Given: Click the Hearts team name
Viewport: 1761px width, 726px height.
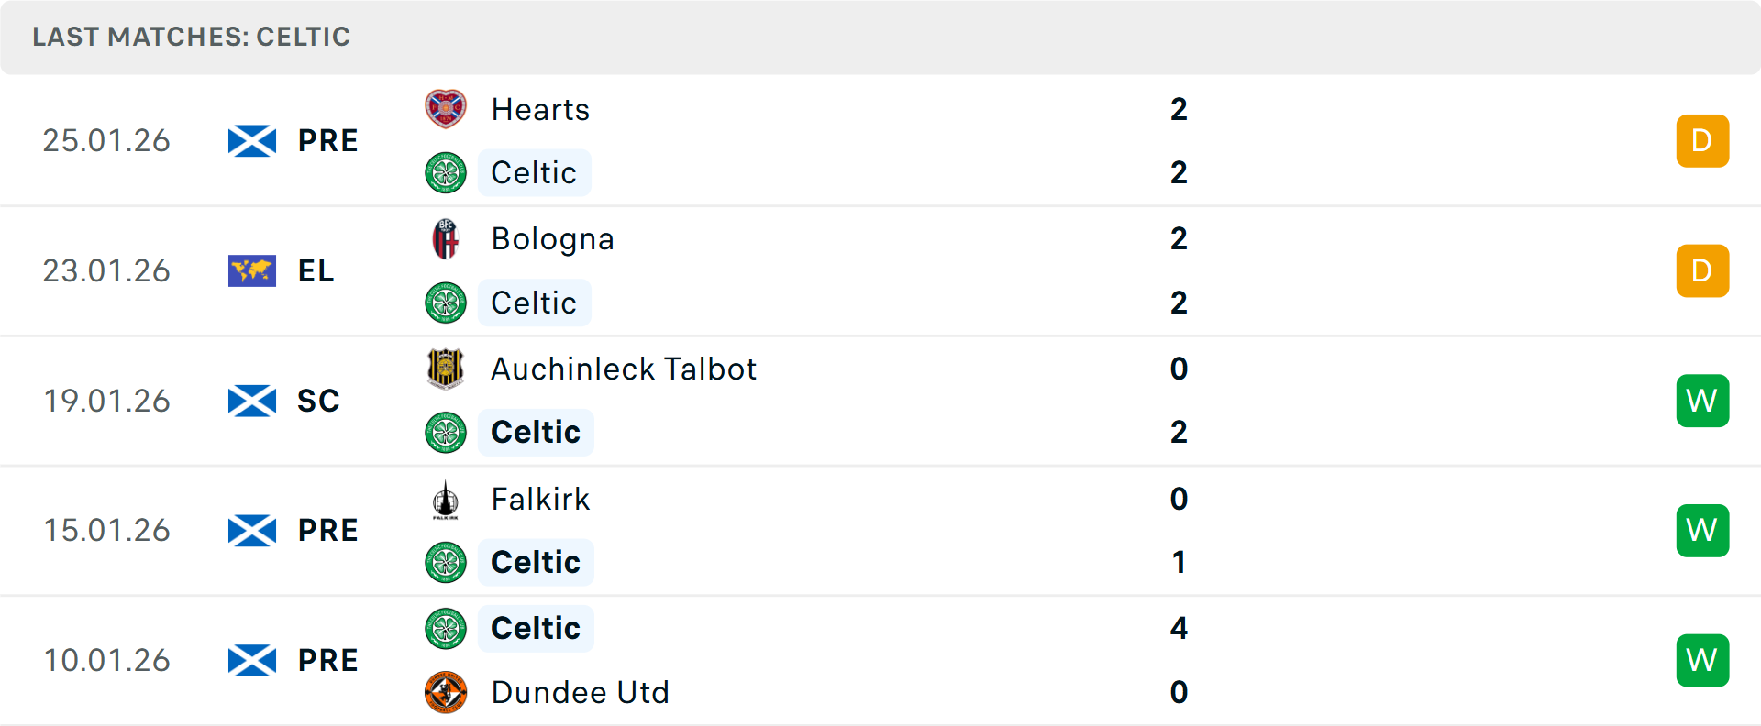Looking at the screenshot, I should point(540,109).
